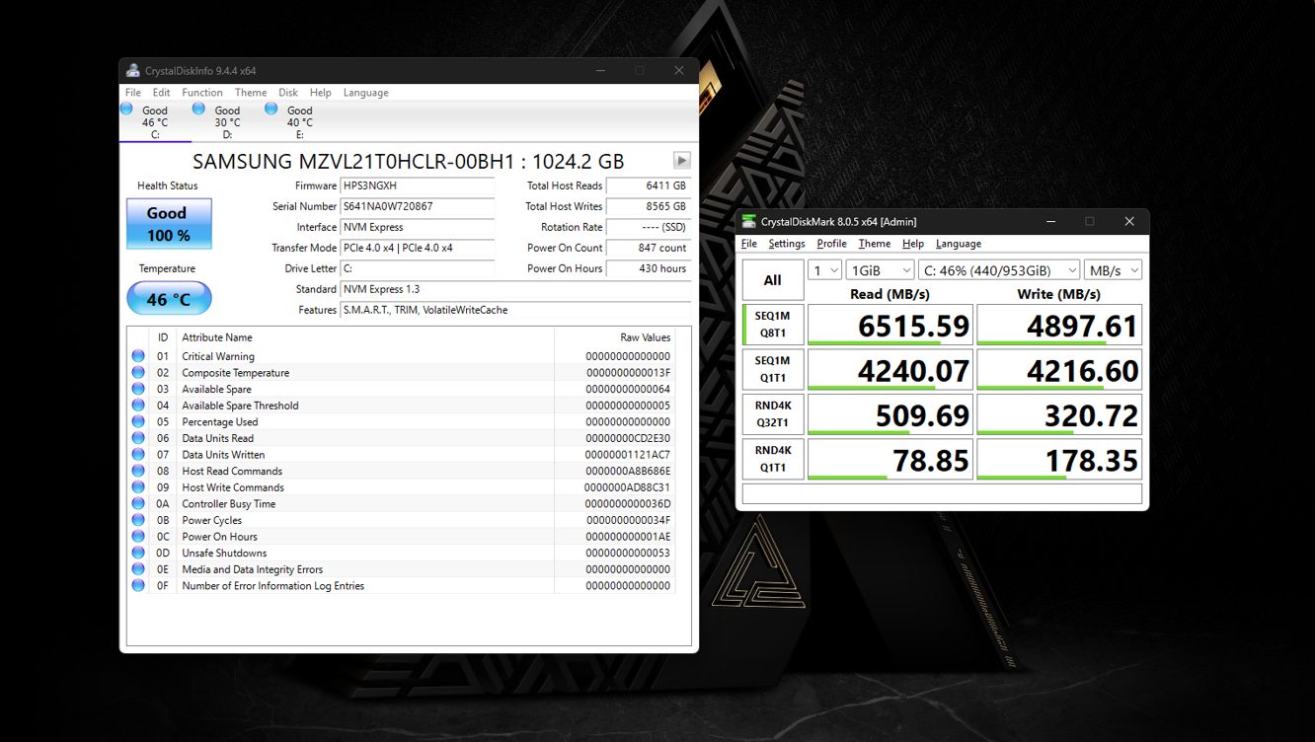
Task: Click status orb for Percentage Used row
Action: pos(138,421)
